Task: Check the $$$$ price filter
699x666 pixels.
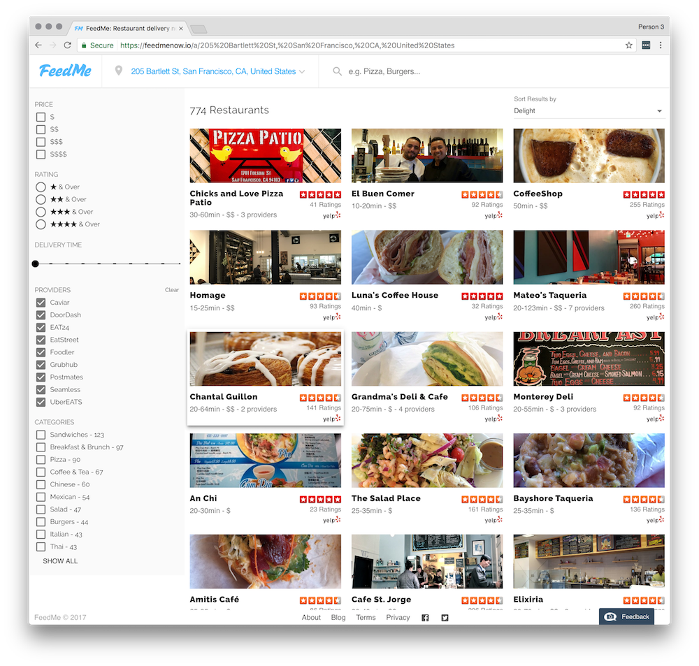Action: [41, 154]
